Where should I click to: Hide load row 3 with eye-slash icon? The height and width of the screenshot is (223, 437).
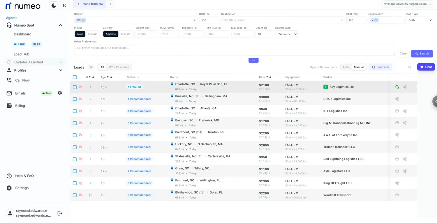coord(81,111)
